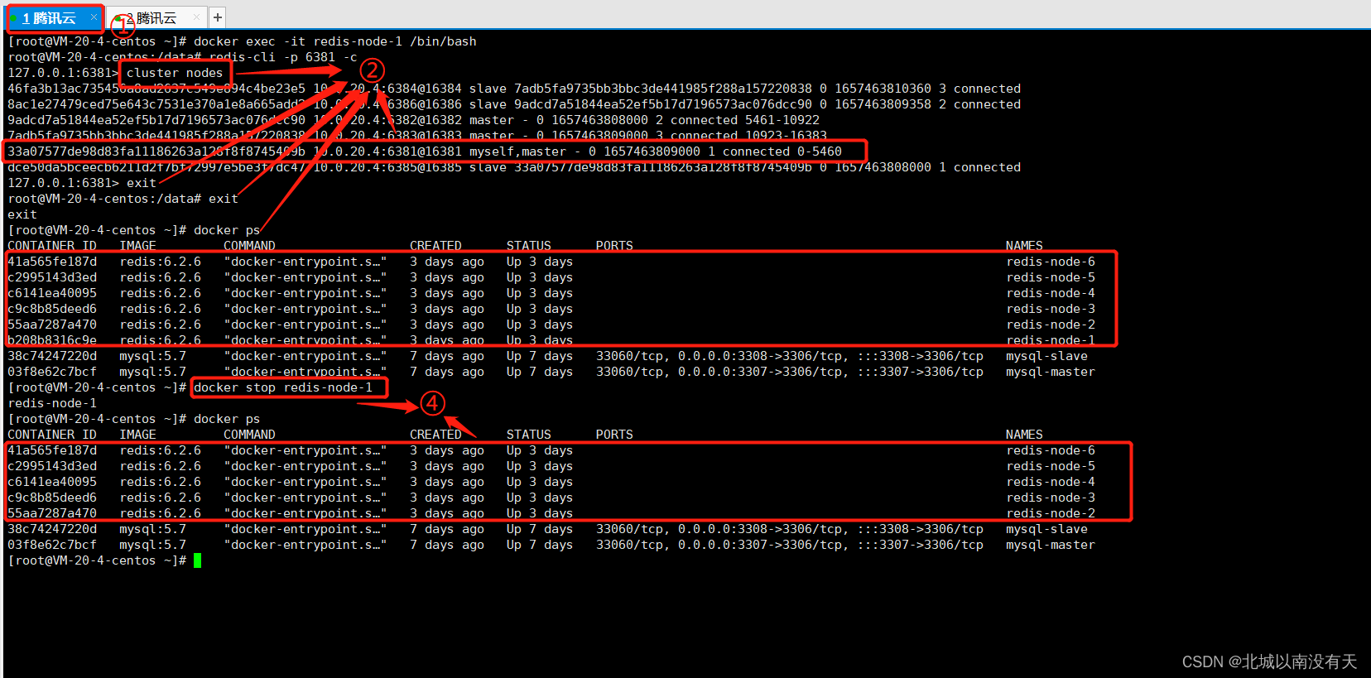The height and width of the screenshot is (678, 1371).
Task: Click the green connection dot on tab '1 腾讯云'
Action: tap(14, 17)
